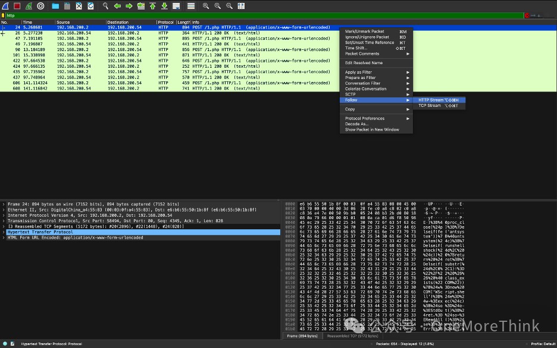The height and width of the screenshot is (348, 557).
Task: Restart the capture with green fin icon
Action: pyautogui.click(x=29, y=6)
